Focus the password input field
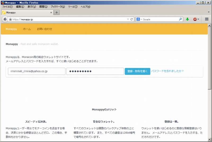This screenshot has height=142, width=212. [x=95, y=71]
